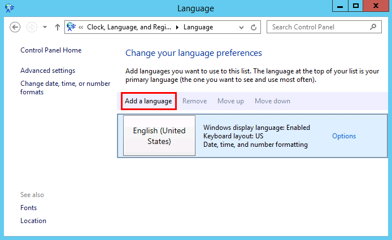Select the Clock, Language, and Region breadcrumb

click(129, 27)
